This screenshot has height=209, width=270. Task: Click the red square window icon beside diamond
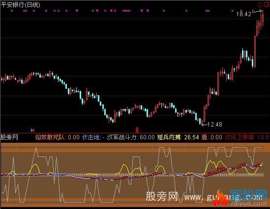click(x=266, y=4)
